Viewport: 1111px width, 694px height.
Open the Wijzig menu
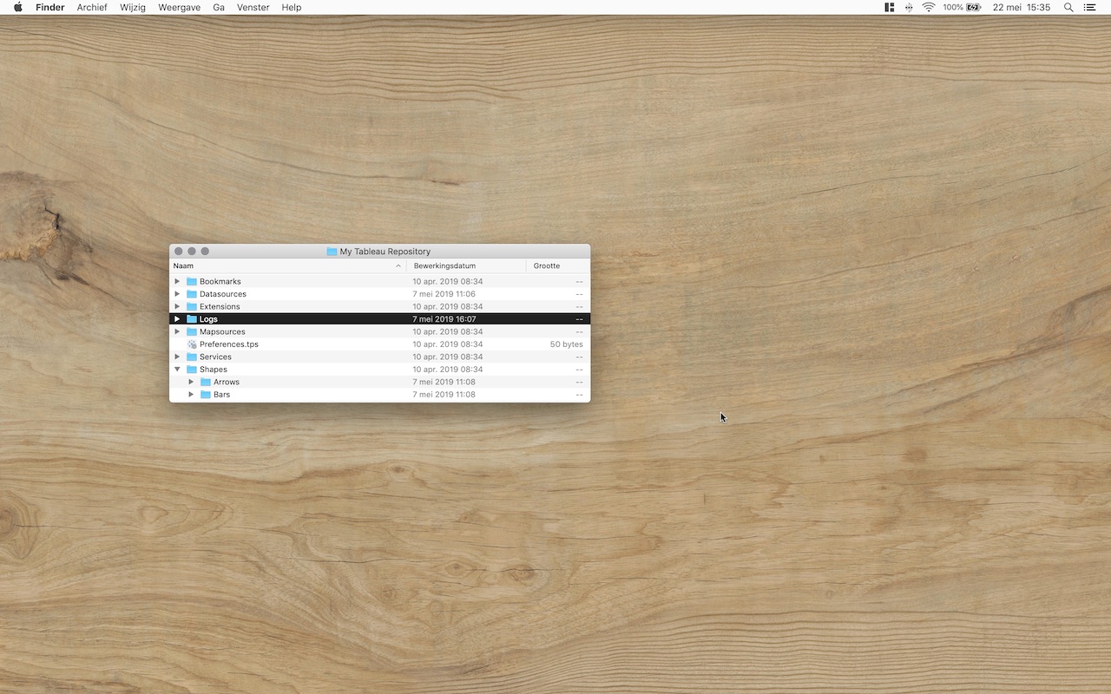[x=133, y=7]
